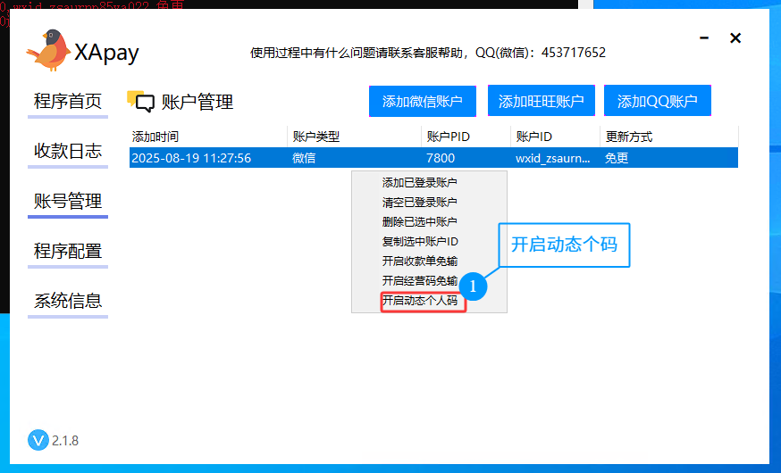Image resolution: width=781 pixels, height=473 pixels.
Task: Choose 删除已选中账户 menu entry
Action: point(419,222)
